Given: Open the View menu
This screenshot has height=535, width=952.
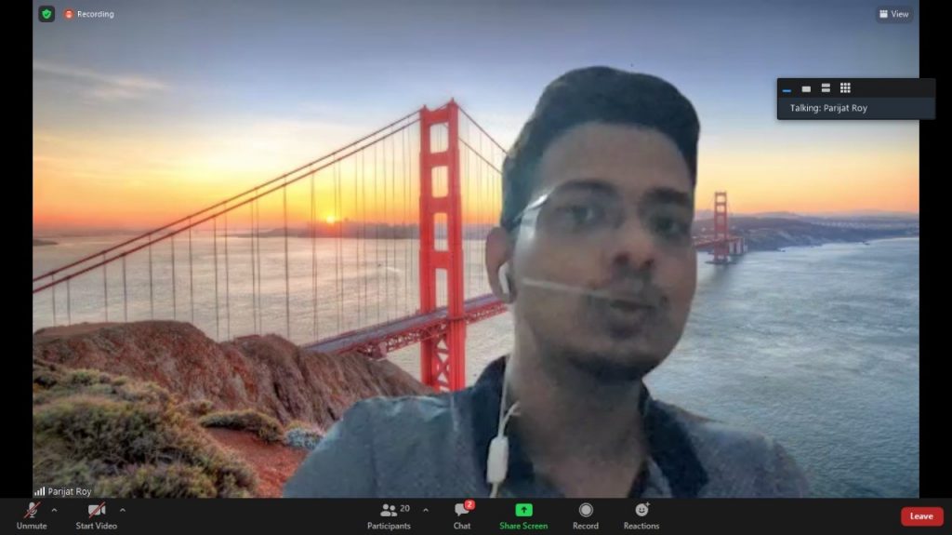Looking at the screenshot, I should tap(893, 14).
